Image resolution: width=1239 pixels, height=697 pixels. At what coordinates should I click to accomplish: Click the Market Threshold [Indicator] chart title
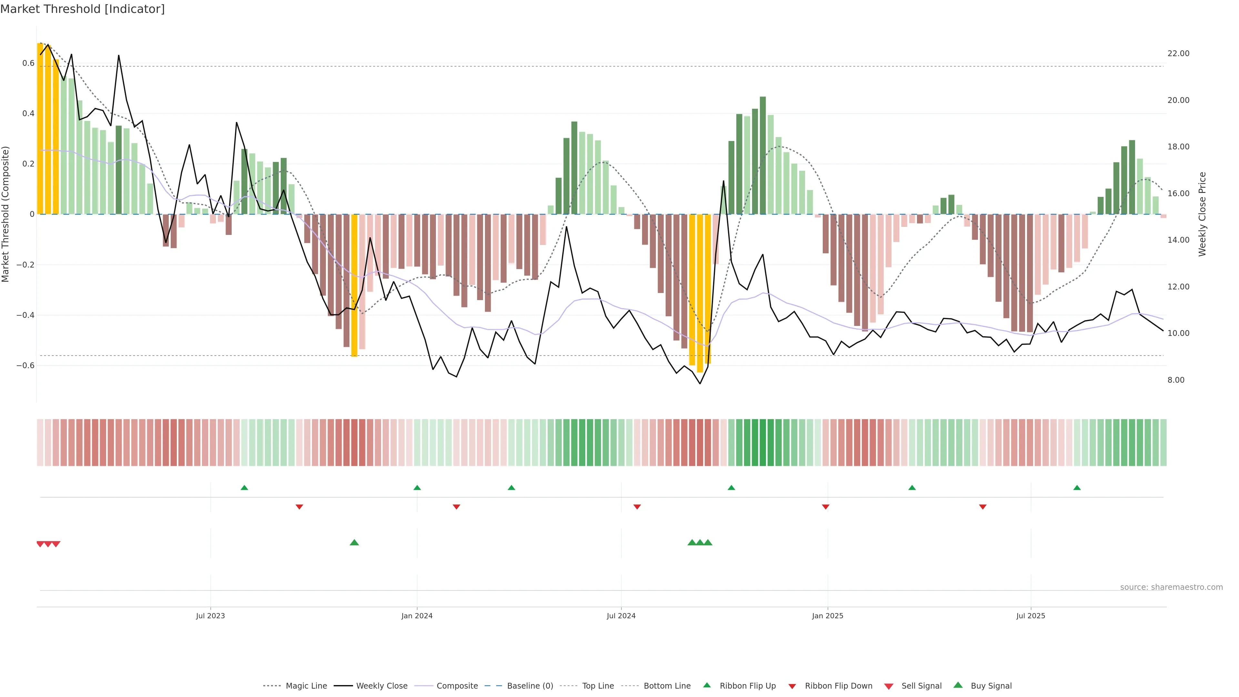point(83,9)
